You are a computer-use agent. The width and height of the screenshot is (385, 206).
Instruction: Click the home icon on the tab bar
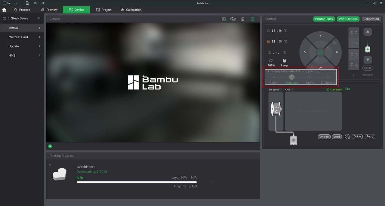pos(4,10)
